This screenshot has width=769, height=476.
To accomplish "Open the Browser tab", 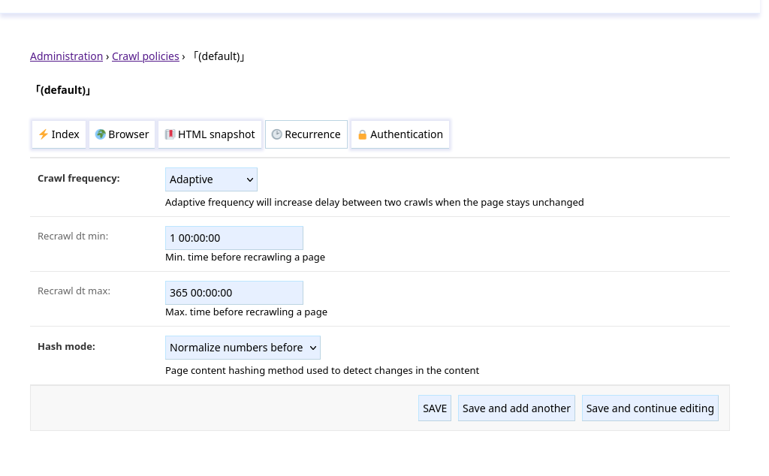I will (122, 134).
